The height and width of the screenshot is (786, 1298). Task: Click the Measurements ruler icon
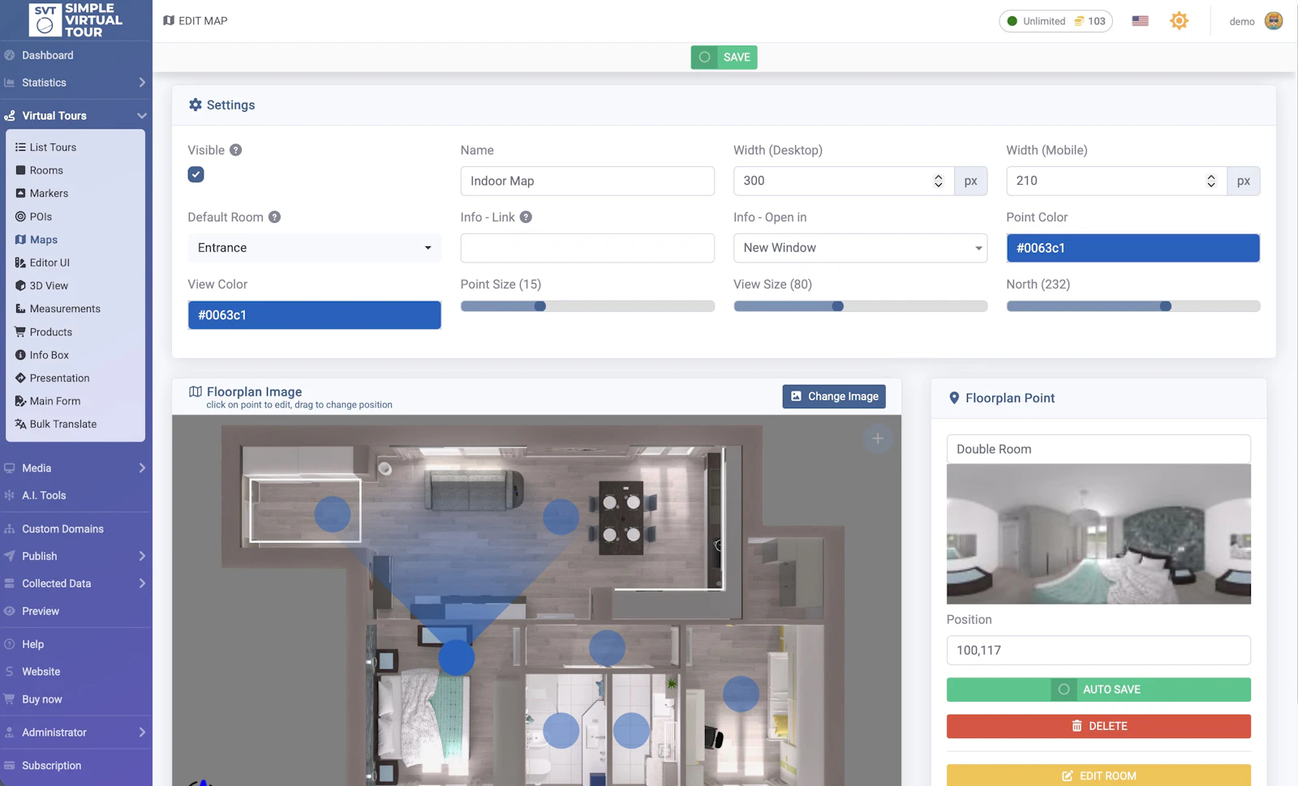point(20,309)
